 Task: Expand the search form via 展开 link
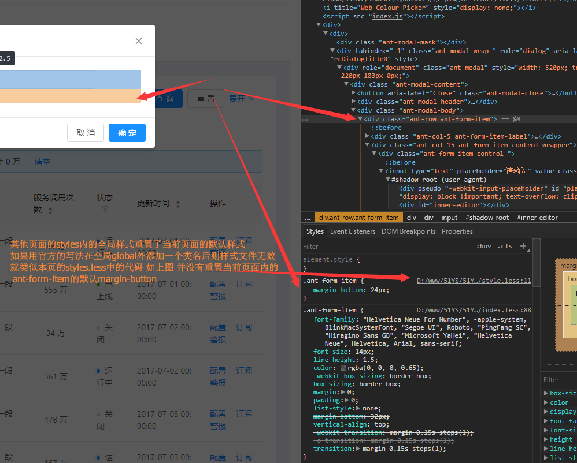[x=242, y=99]
